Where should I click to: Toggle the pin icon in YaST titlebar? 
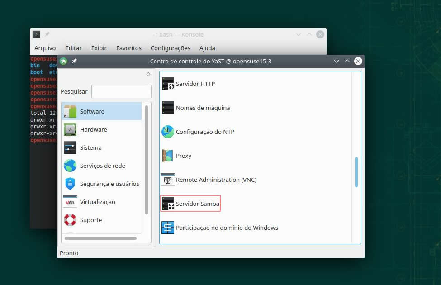pos(74,61)
